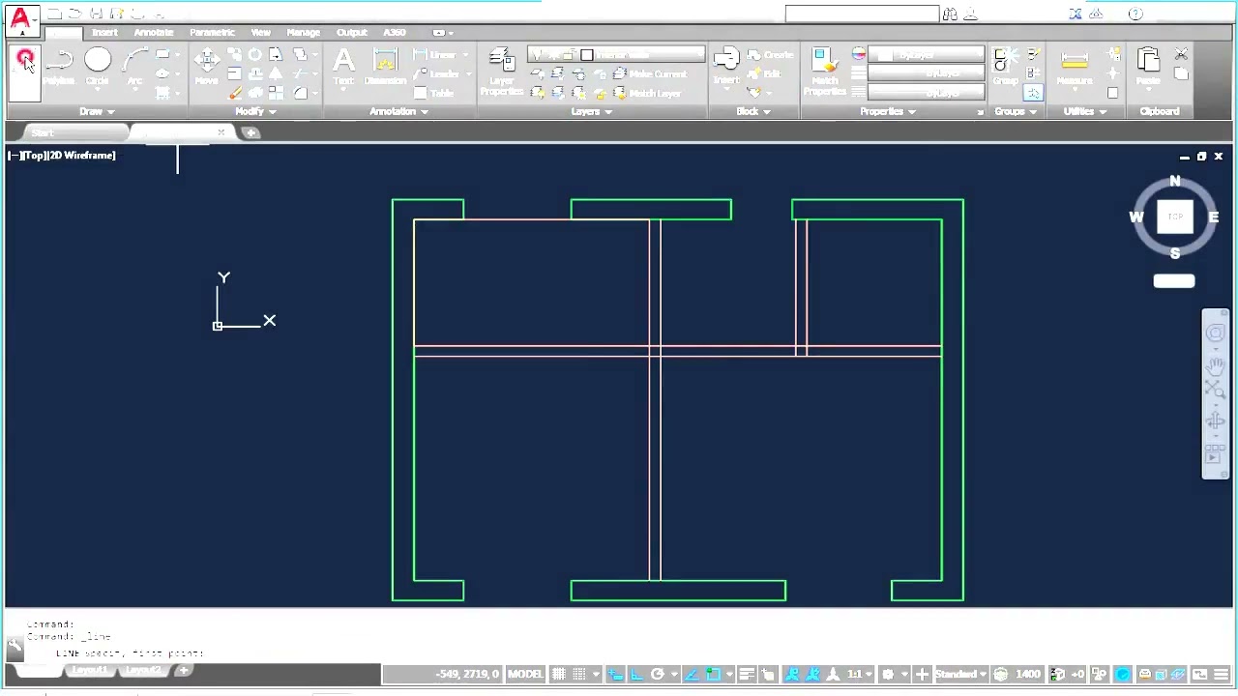This screenshot has height=696, width=1238.
Task: Toggle lineweight display in status bar
Action: pyautogui.click(x=747, y=674)
